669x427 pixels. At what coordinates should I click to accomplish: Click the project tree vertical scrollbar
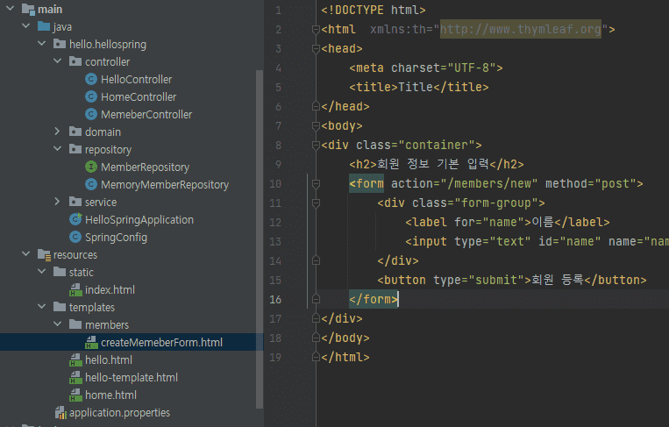point(260,238)
